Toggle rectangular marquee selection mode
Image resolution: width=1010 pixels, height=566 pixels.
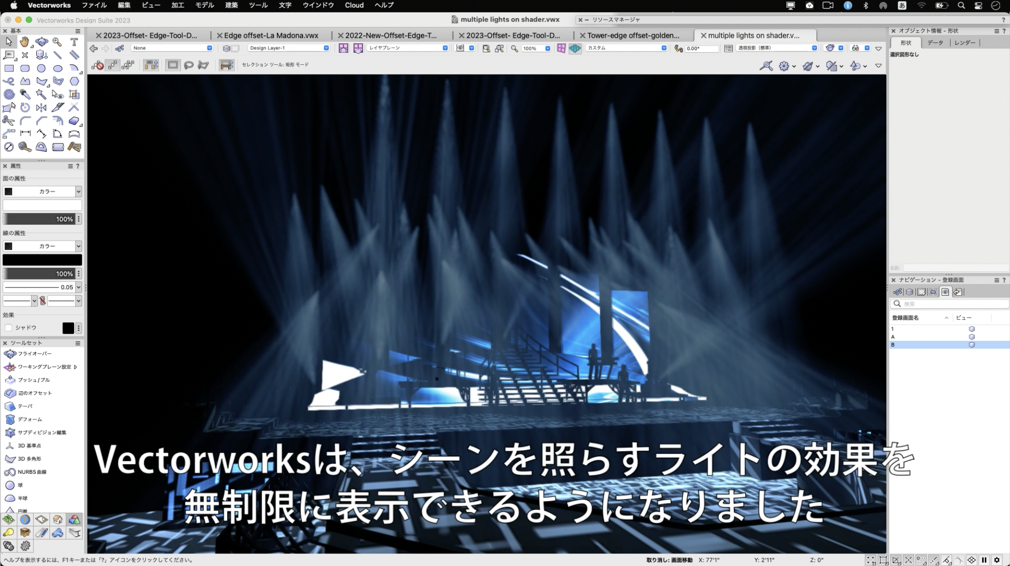(x=173, y=65)
